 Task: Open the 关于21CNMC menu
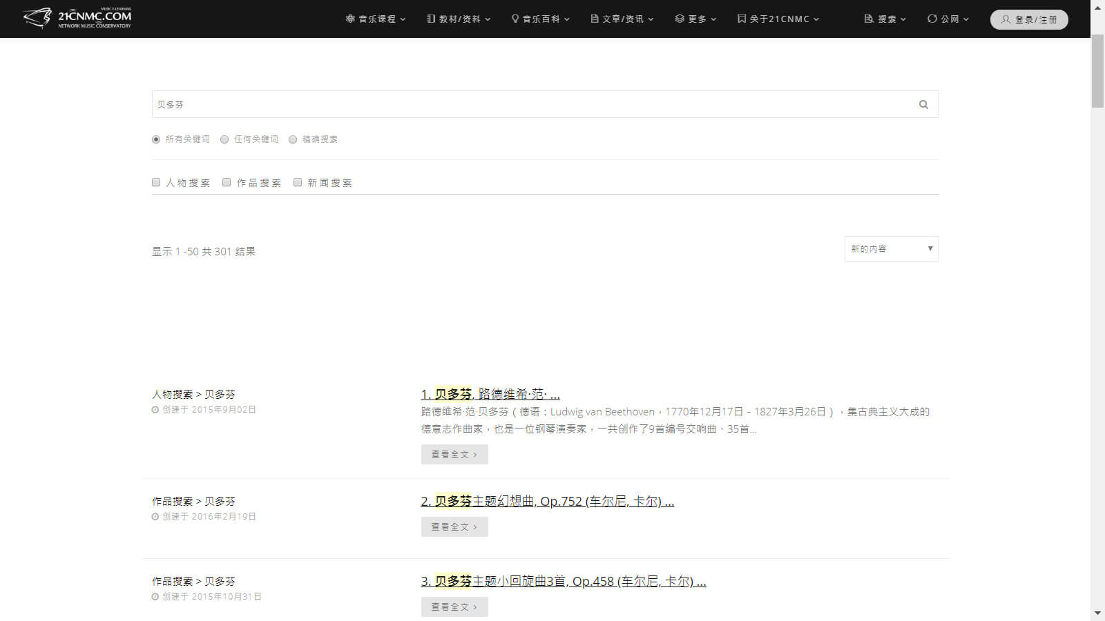pos(778,19)
